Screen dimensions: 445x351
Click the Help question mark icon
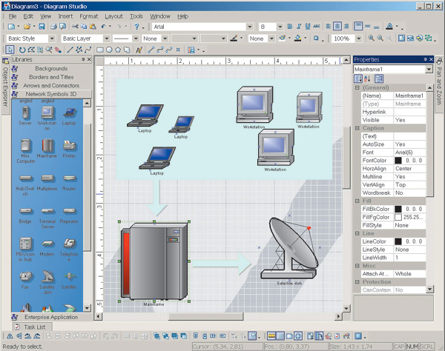point(136,27)
